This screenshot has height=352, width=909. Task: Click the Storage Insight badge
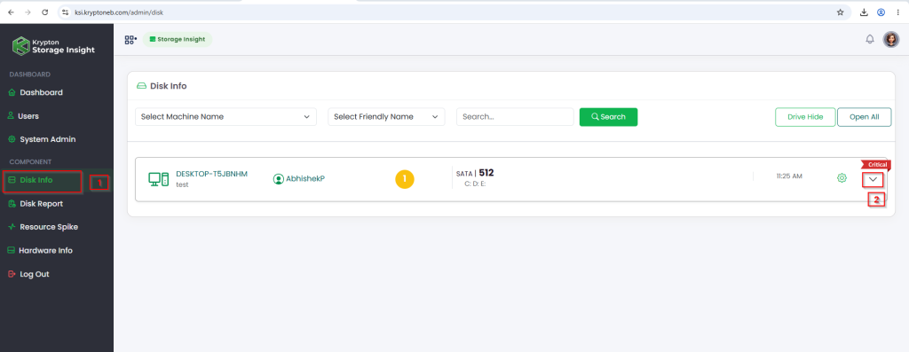click(x=178, y=39)
